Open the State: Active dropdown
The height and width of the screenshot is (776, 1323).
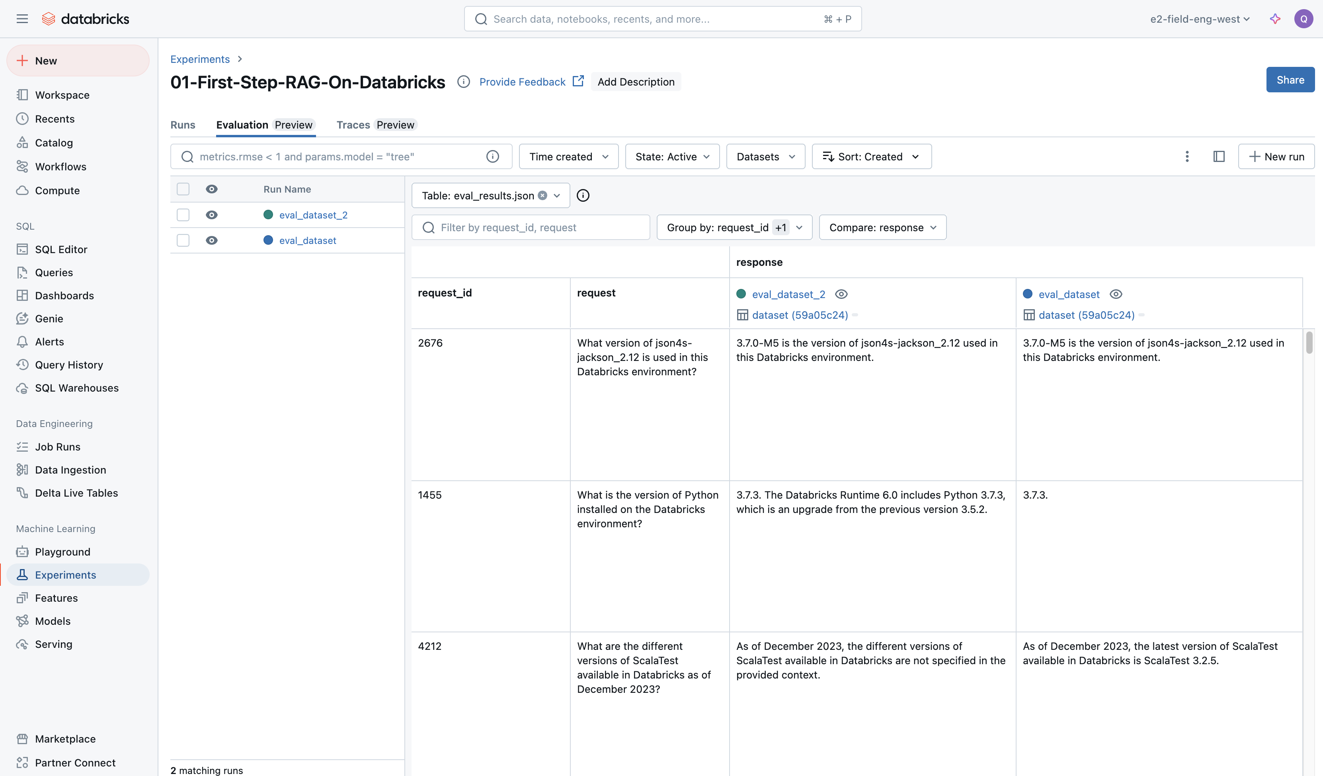[672, 156]
